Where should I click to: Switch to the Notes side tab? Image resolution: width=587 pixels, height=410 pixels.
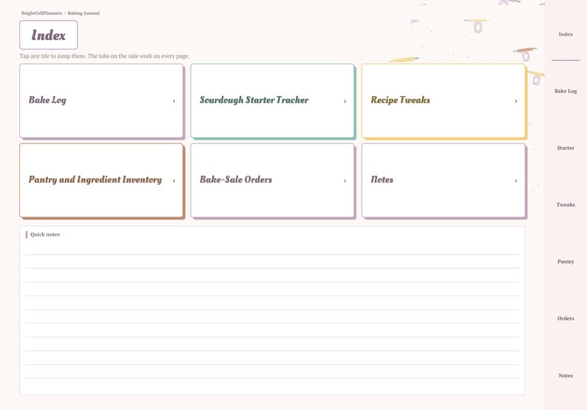566,375
